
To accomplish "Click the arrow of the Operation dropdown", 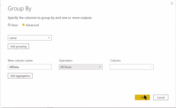I will click(x=100, y=67).
